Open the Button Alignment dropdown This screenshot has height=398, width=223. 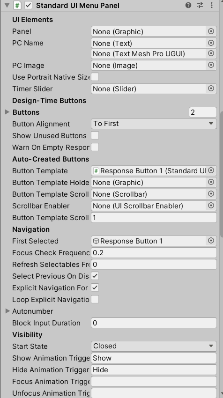[x=154, y=124]
